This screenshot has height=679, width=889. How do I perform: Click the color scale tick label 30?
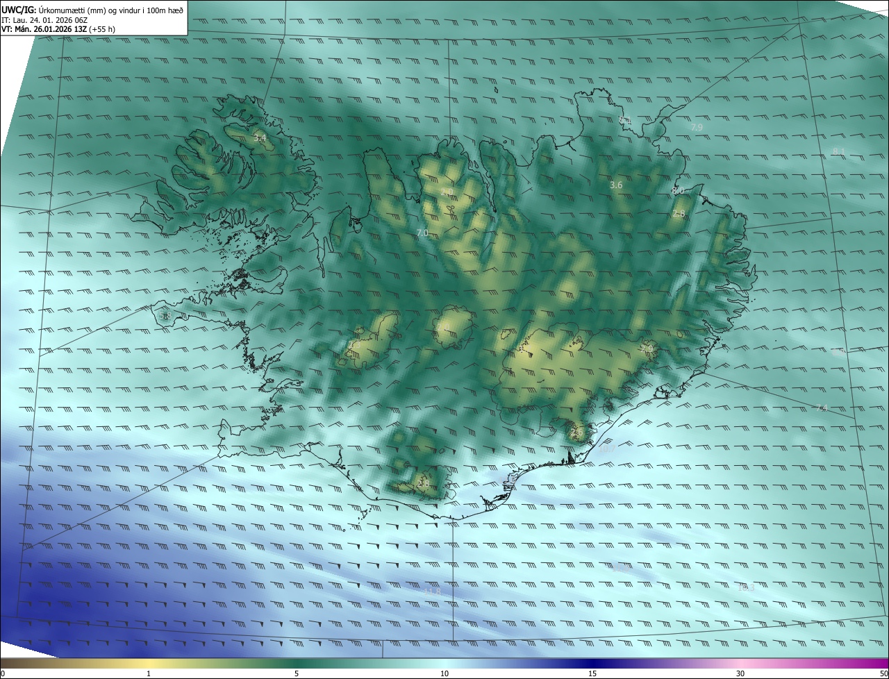740,673
